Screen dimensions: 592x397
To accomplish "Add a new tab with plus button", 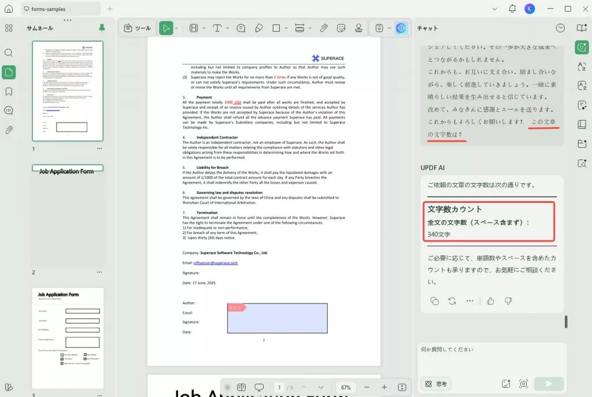I will click(x=110, y=9).
